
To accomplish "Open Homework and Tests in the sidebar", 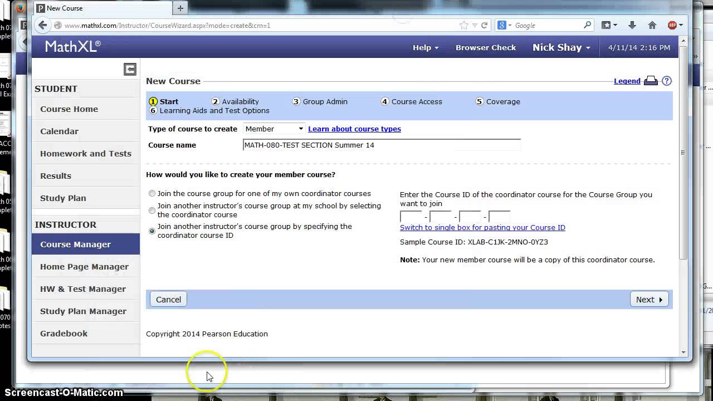I will [x=86, y=154].
